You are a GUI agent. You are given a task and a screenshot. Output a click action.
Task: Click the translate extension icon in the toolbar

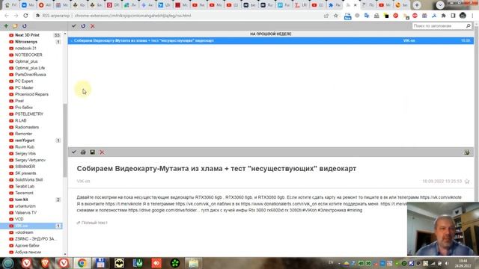367,16
